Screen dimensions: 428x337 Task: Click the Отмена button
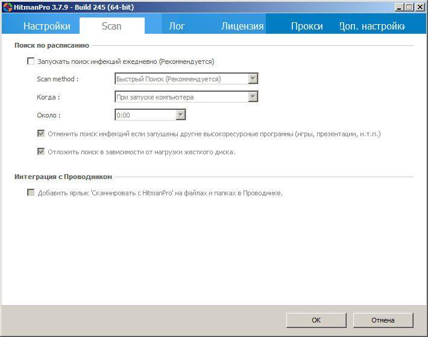pos(383,320)
